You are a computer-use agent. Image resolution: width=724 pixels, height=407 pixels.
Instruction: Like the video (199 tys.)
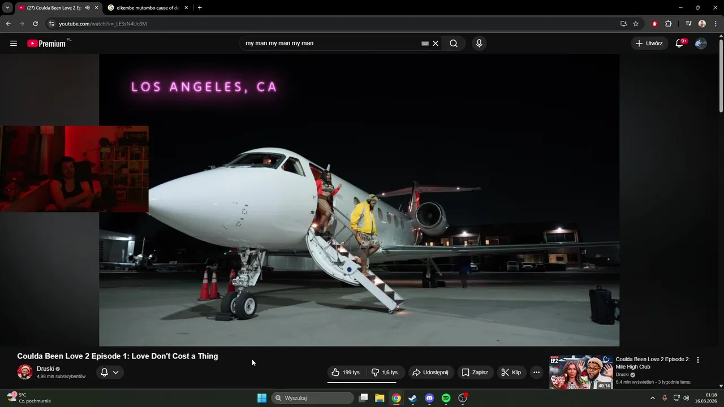coord(346,373)
